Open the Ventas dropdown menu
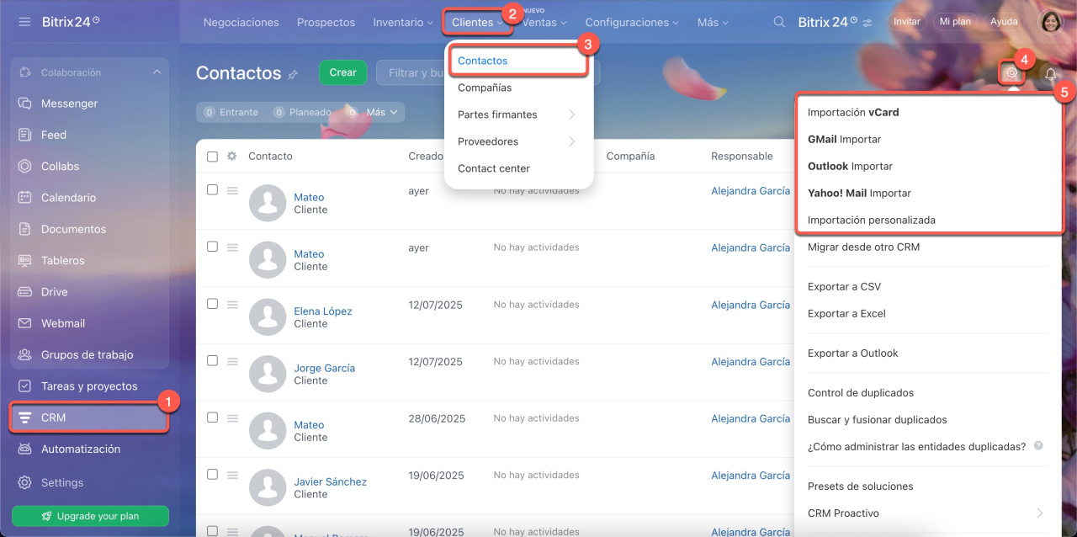The height and width of the screenshot is (537, 1077). point(544,23)
